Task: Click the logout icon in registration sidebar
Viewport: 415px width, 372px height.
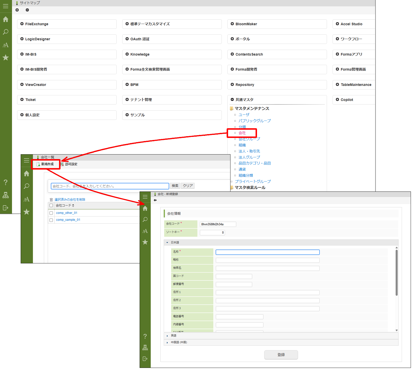Action: (x=145, y=359)
